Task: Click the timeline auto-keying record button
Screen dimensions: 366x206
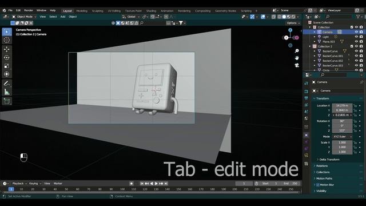Action: coord(132,184)
